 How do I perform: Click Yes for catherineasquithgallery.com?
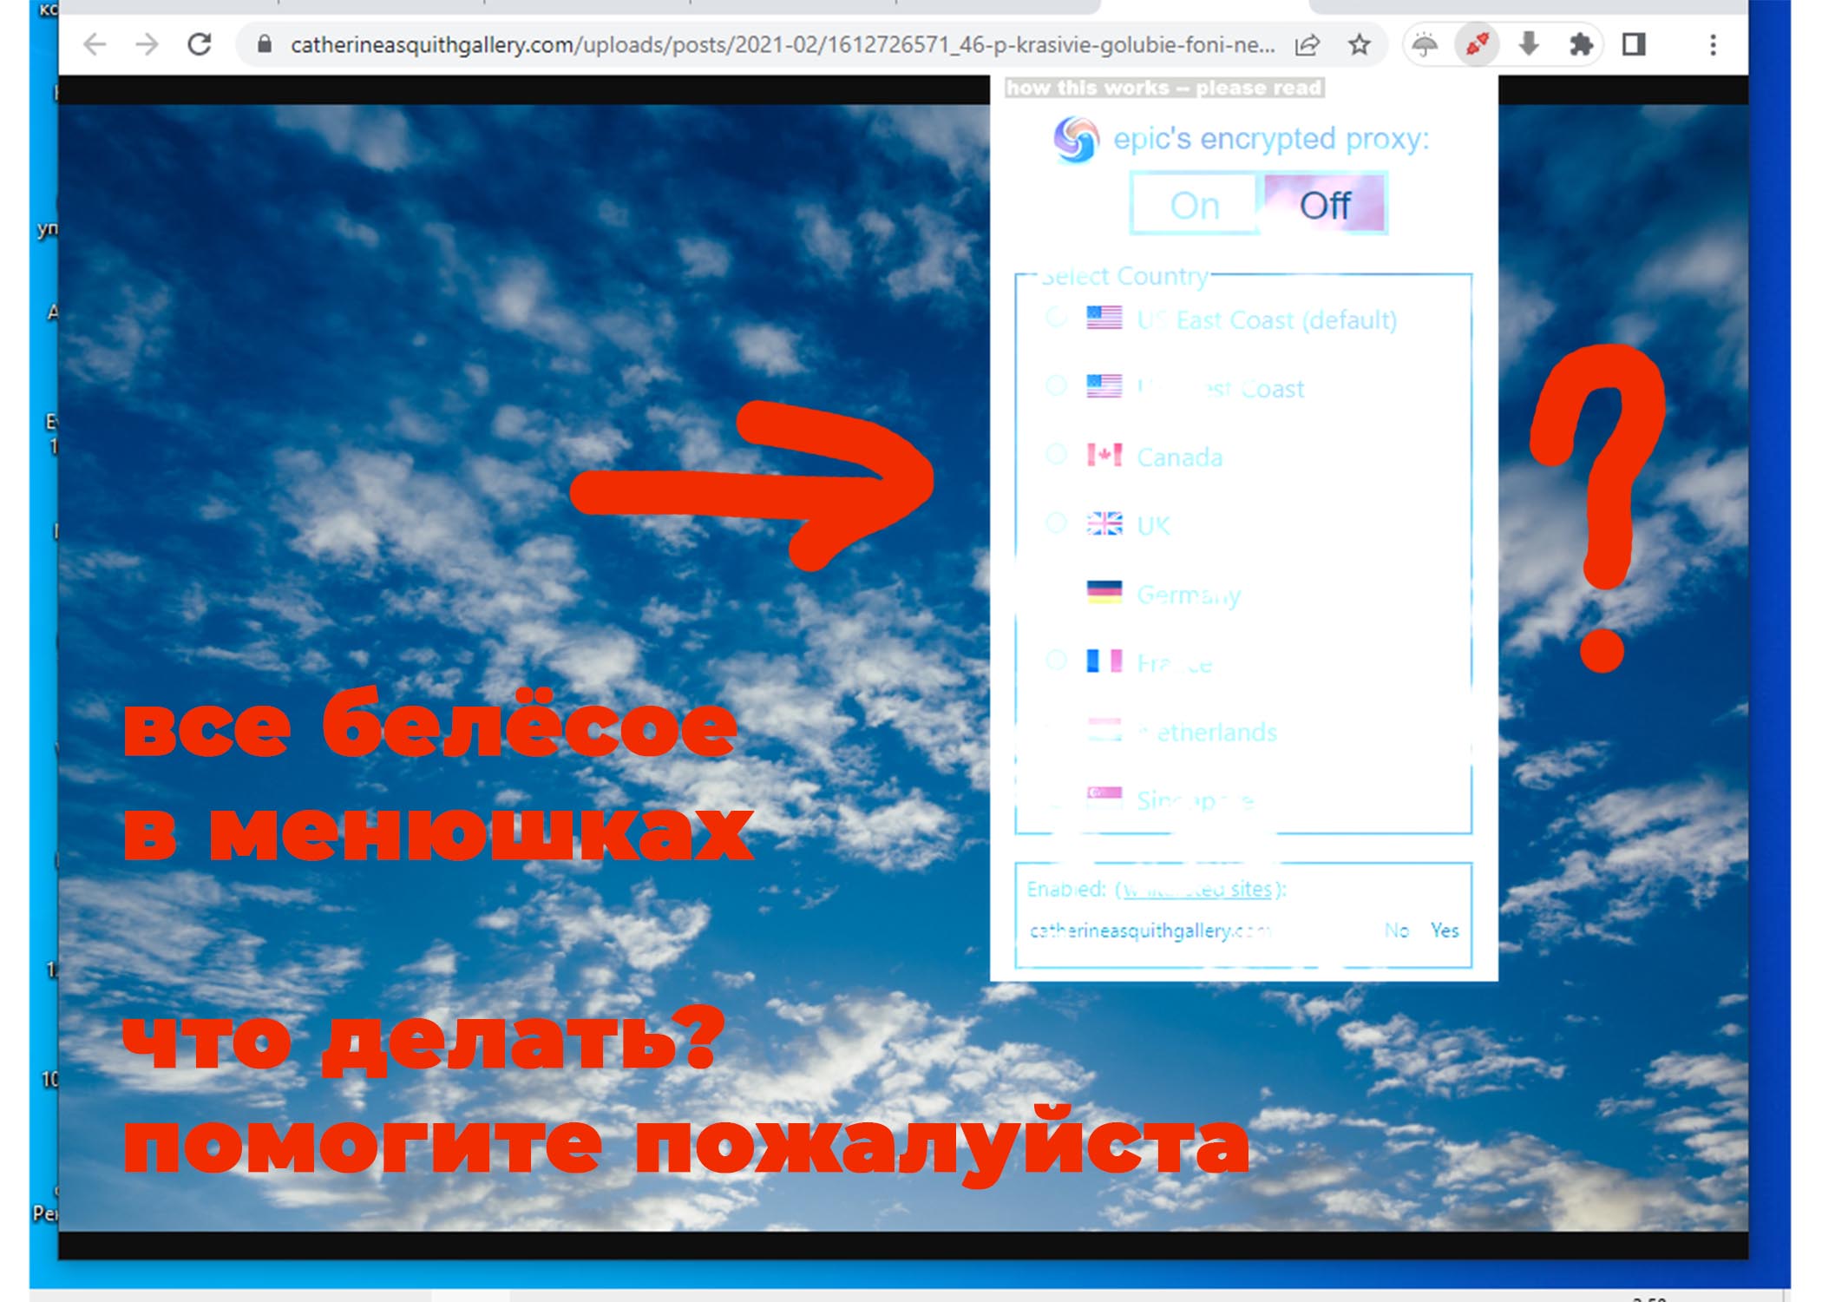1445,930
